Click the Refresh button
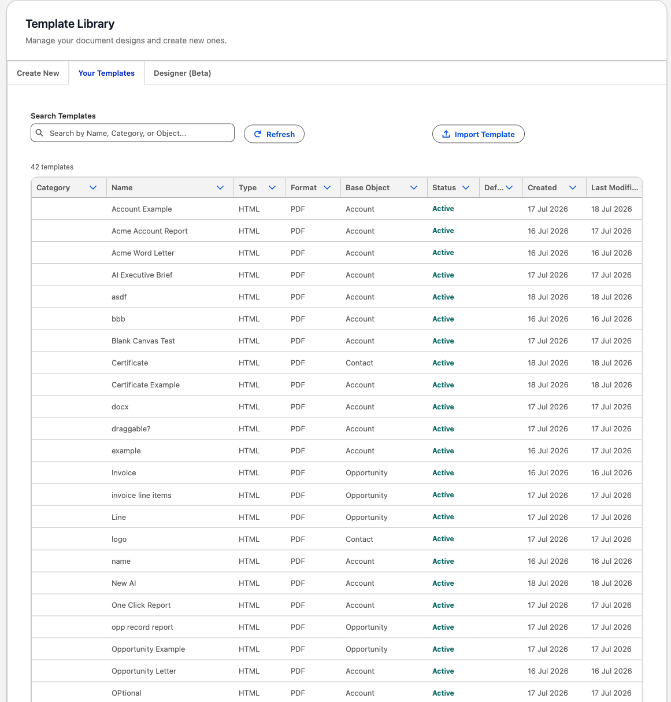This screenshot has width=671, height=702. tap(274, 134)
